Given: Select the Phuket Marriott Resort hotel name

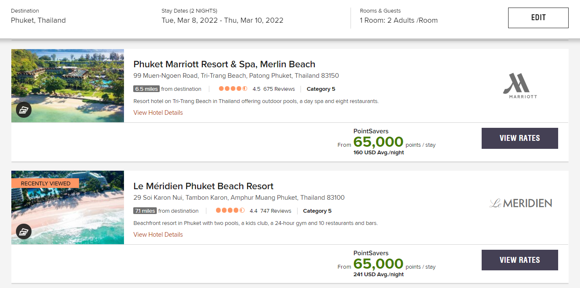Looking at the screenshot, I should click(x=224, y=64).
